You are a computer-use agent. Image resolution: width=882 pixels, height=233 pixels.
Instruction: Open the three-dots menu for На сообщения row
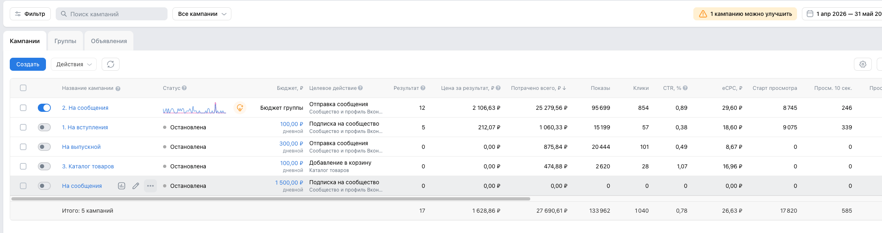[x=150, y=186]
